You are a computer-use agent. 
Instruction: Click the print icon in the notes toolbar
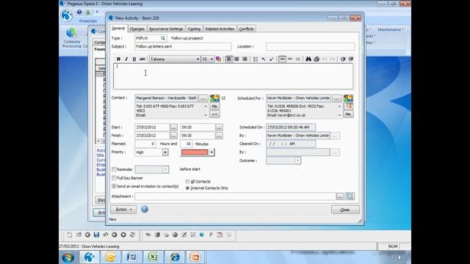point(317,59)
